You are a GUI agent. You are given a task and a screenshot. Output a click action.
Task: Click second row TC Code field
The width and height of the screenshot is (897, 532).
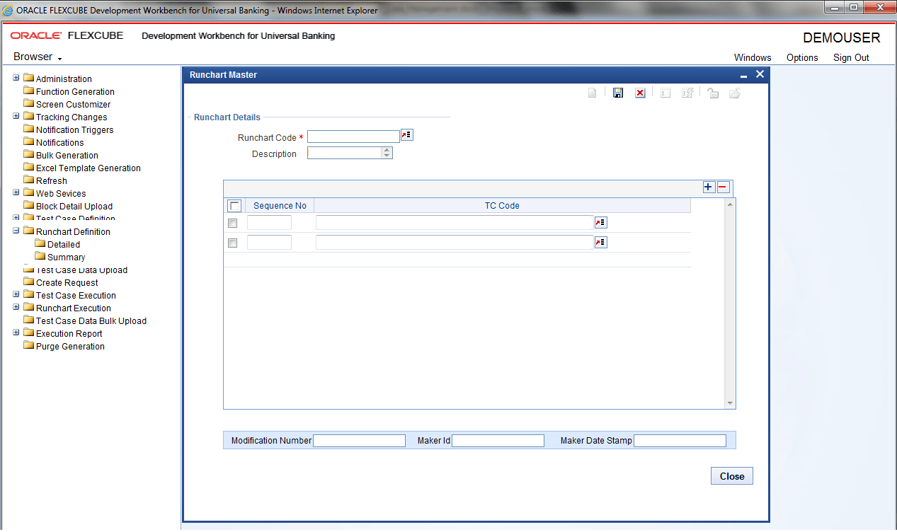pyautogui.click(x=455, y=243)
